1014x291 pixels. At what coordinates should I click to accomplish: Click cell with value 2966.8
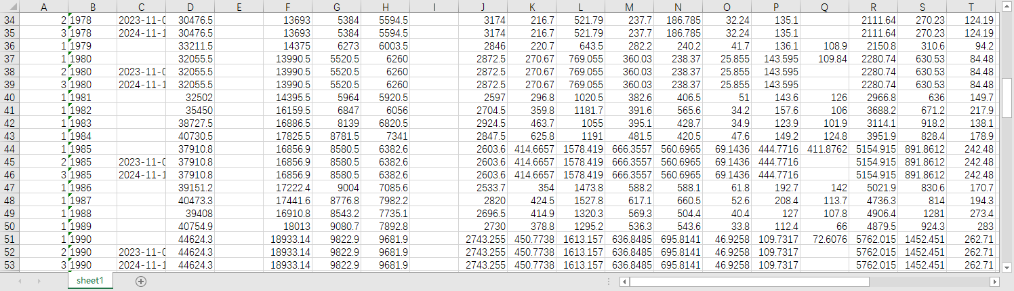874,98
